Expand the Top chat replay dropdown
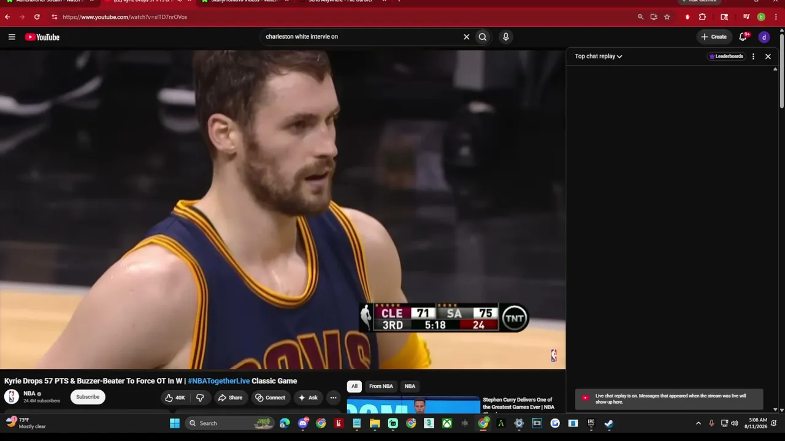 (x=599, y=56)
